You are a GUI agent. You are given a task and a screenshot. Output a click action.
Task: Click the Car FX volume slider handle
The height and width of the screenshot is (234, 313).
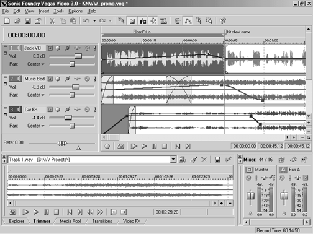coord(68,118)
